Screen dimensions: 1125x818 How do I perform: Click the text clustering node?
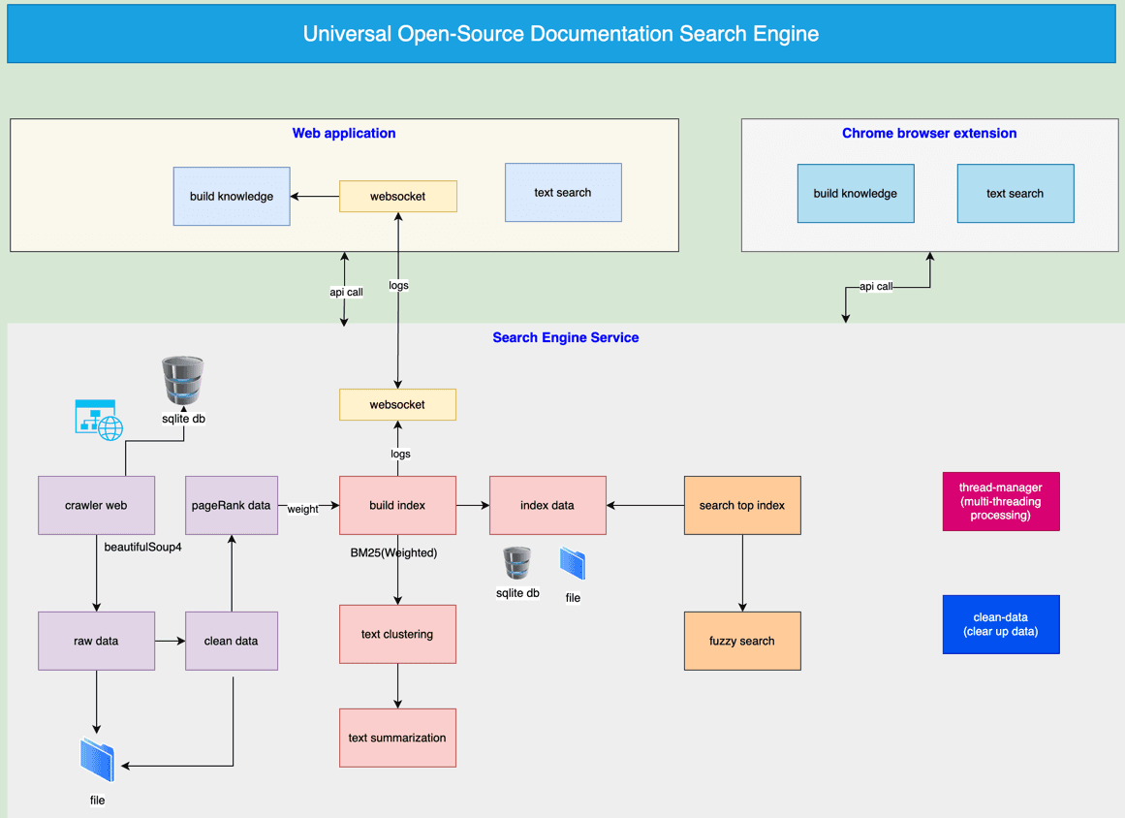tap(397, 634)
